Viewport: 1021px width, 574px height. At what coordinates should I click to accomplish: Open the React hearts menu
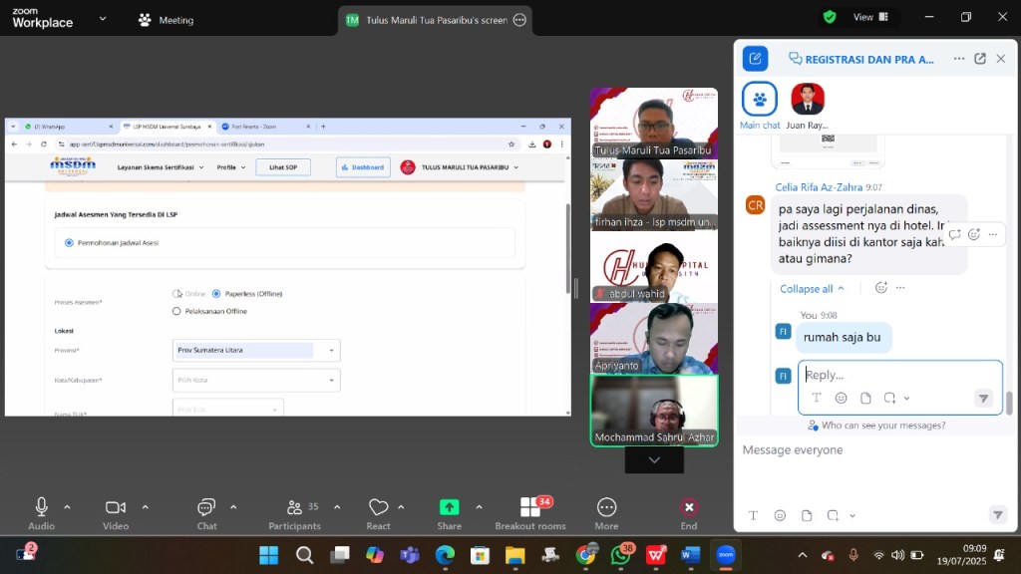[x=378, y=507]
